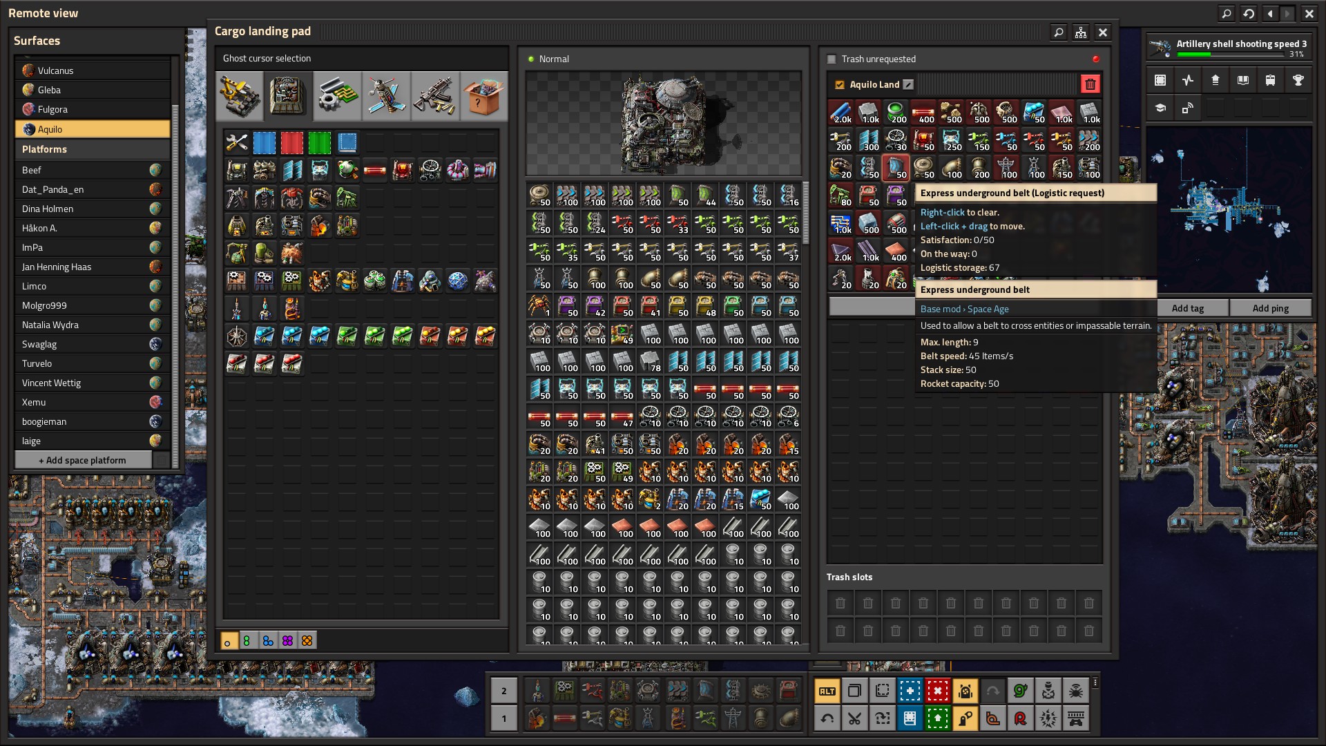The width and height of the screenshot is (1326, 746).
Task: Click the scissors cut shortcut
Action: tap(854, 718)
